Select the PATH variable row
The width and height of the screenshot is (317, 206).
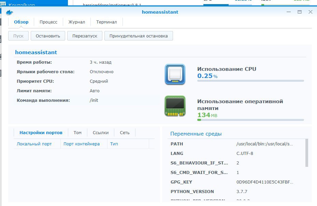(x=236, y=144)
